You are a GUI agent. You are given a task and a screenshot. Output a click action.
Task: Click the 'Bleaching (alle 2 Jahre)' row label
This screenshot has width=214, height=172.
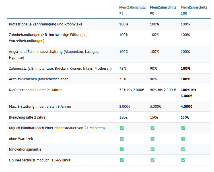click(x=28, y=117)
